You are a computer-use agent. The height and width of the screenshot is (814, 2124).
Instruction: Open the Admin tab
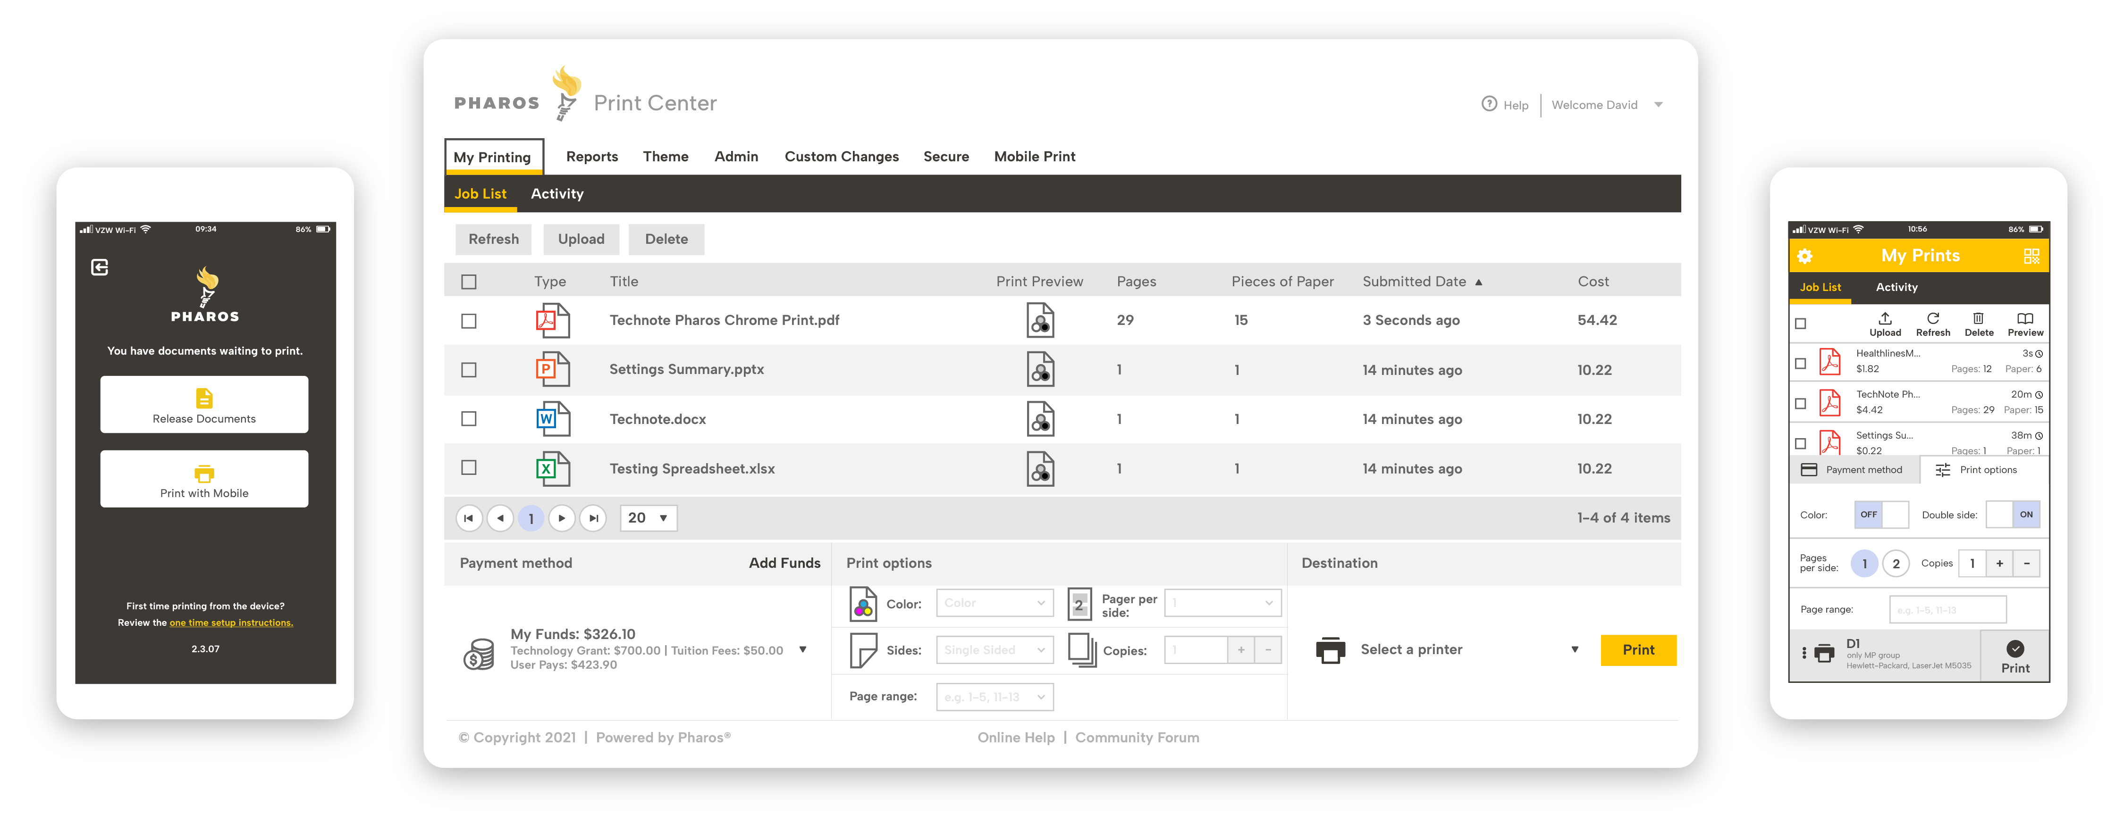(x=735, y=157)
